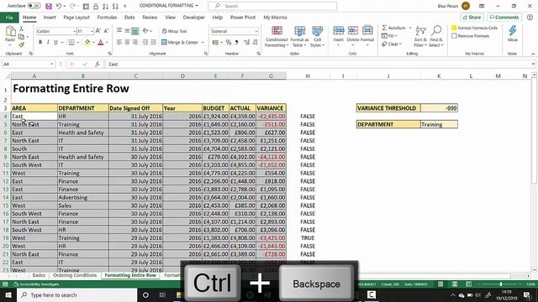The image size is (538, 302).
Task: Click the Sort Ascending A-Z quick access icon
Action: 106,6
